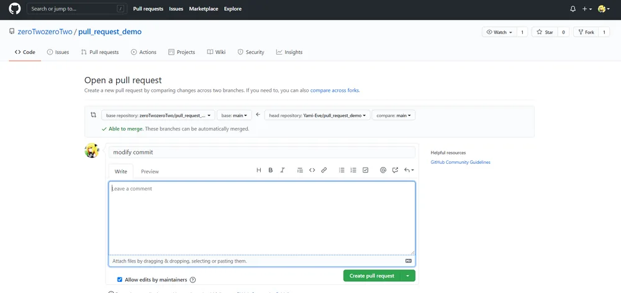Open the GitHub home logo
The width and height of the screenshot is (621, 293).
point(15,9)
